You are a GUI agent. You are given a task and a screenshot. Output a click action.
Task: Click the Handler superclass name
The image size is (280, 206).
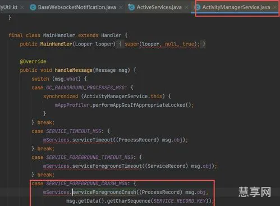point(111,35)
